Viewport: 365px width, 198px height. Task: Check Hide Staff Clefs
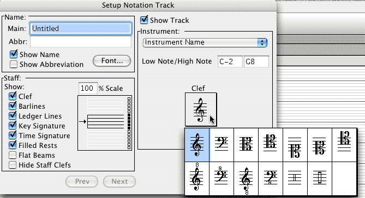click(x=13, y=165)
